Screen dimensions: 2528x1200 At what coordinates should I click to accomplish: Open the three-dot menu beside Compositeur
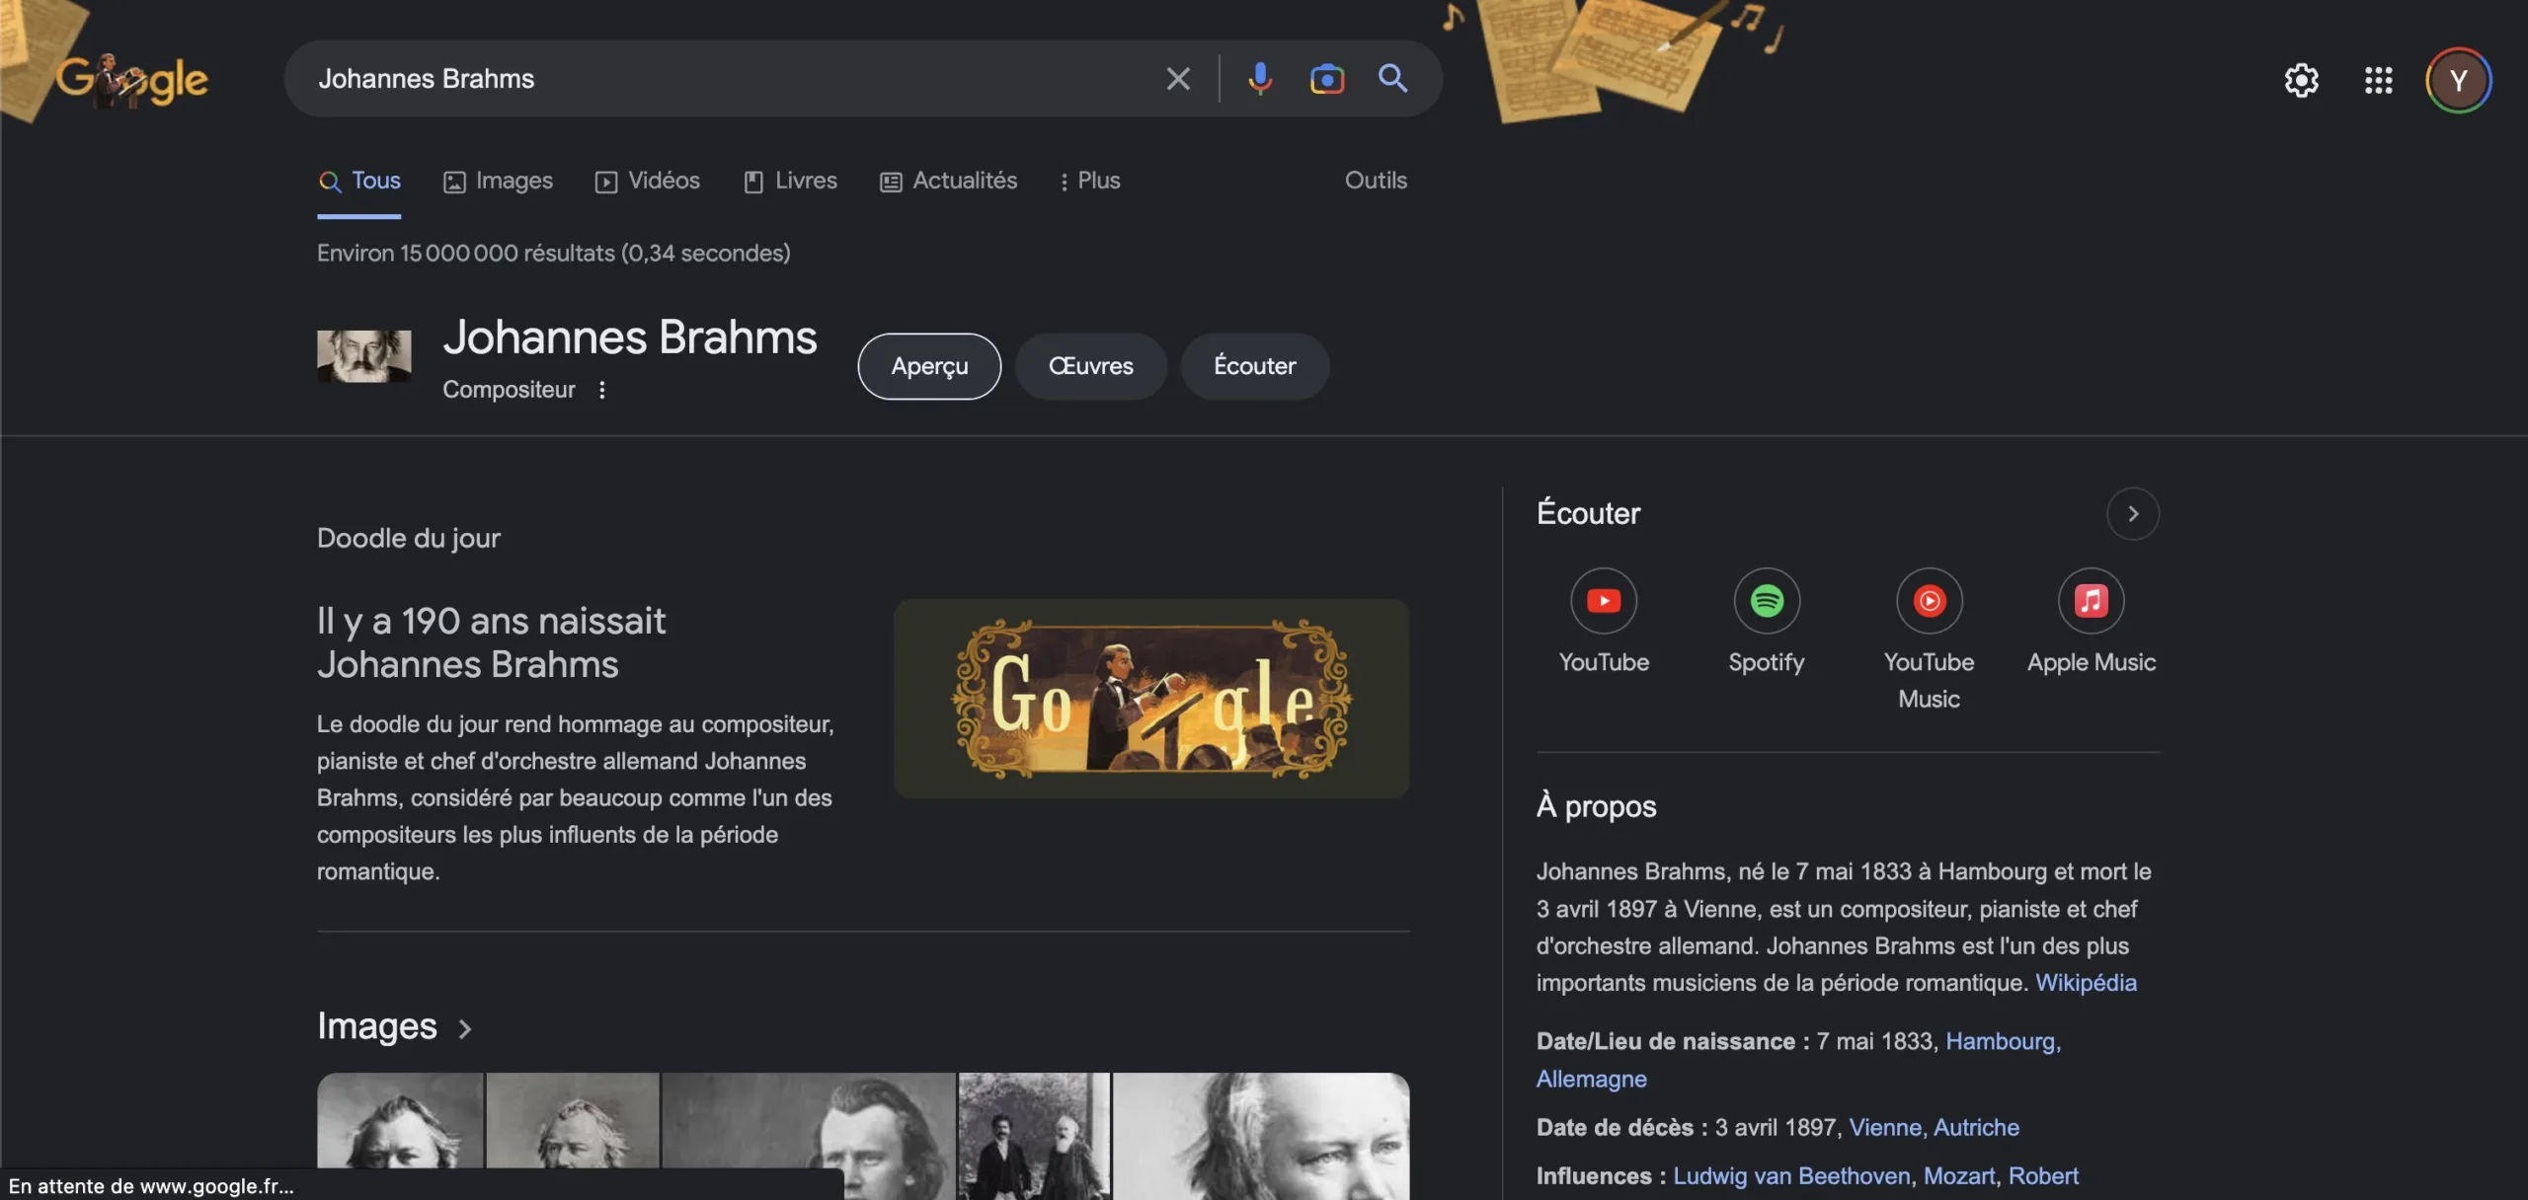pos(601,390)
